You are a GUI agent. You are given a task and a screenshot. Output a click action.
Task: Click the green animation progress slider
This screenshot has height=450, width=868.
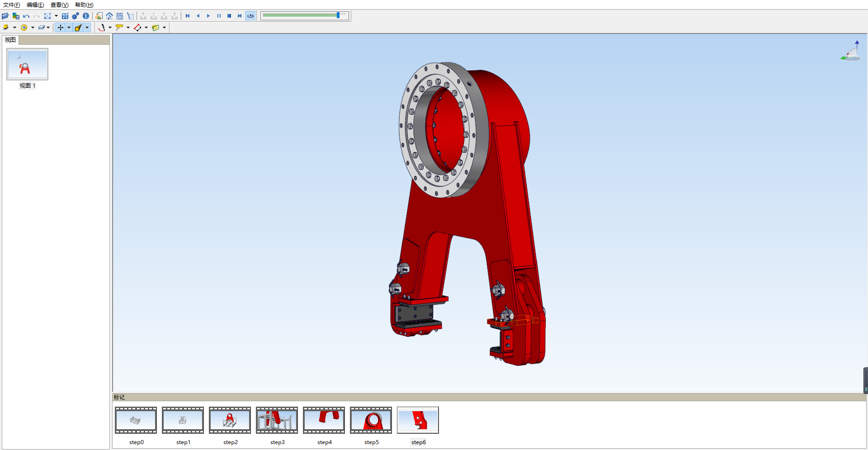pyautogui.click(x=305, y=15)
